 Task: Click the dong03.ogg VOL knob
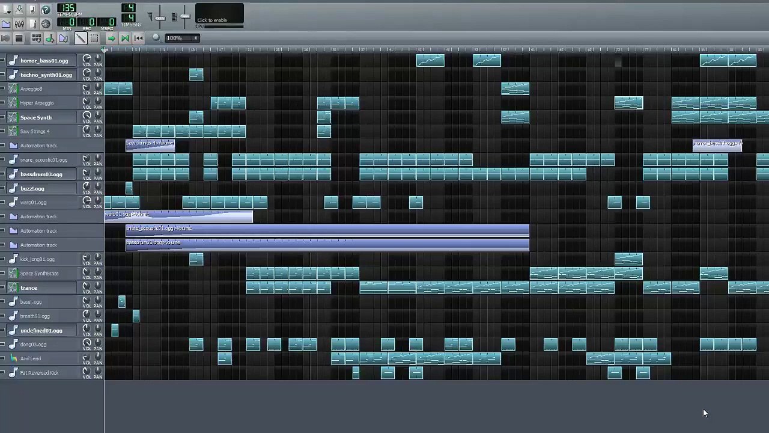click(x=87, y=343)
